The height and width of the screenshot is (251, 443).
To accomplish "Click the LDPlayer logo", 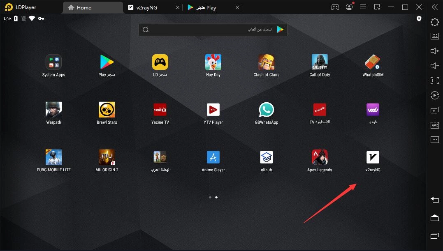I will tap(9, 7).
